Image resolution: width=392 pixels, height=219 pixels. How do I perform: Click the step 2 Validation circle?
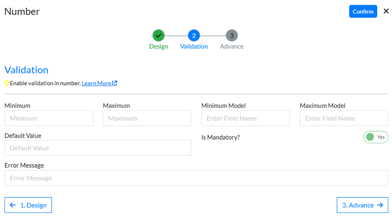point(194,35)
